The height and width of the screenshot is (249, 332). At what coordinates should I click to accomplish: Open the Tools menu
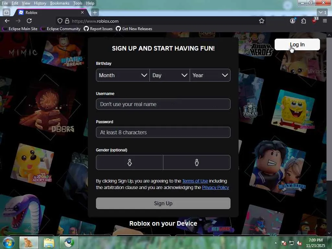click(x=77, y=3)
